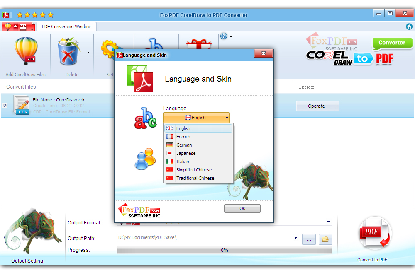
Task: Maximize the FoxPDF converter window
Action: click(x=390, y=13)
